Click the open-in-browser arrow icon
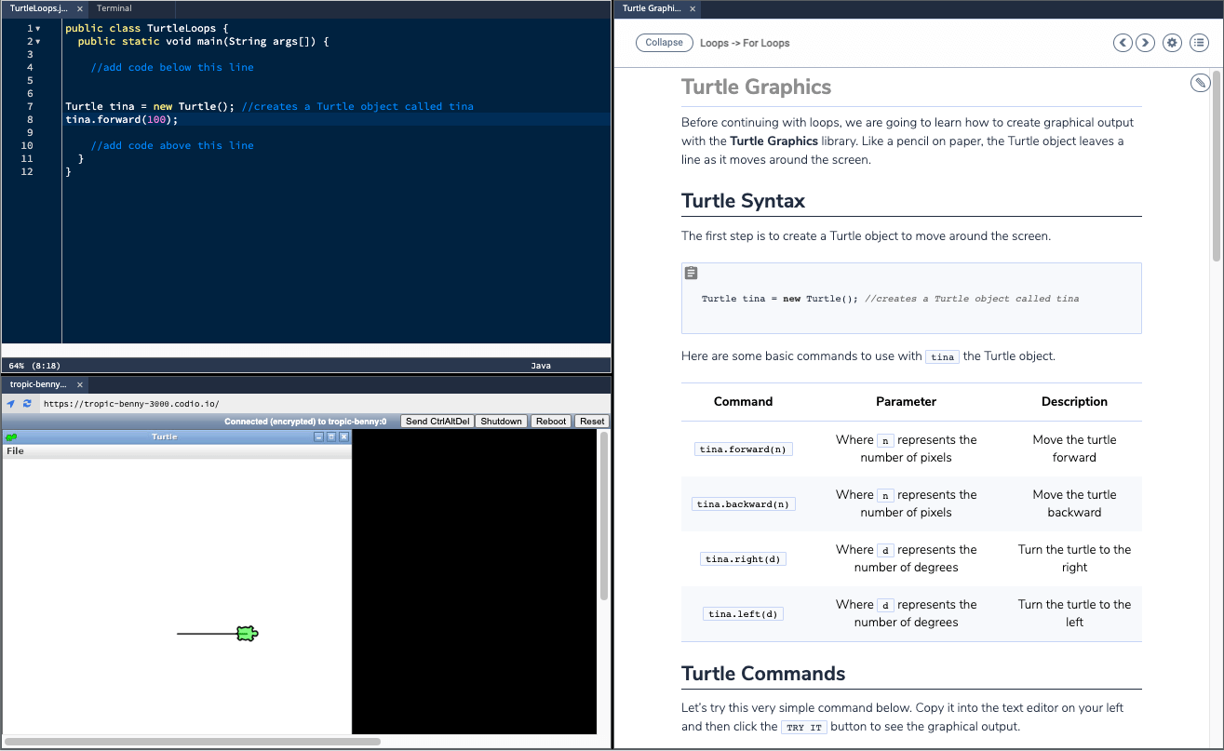 pyautogui.click(x=9, y=403)
